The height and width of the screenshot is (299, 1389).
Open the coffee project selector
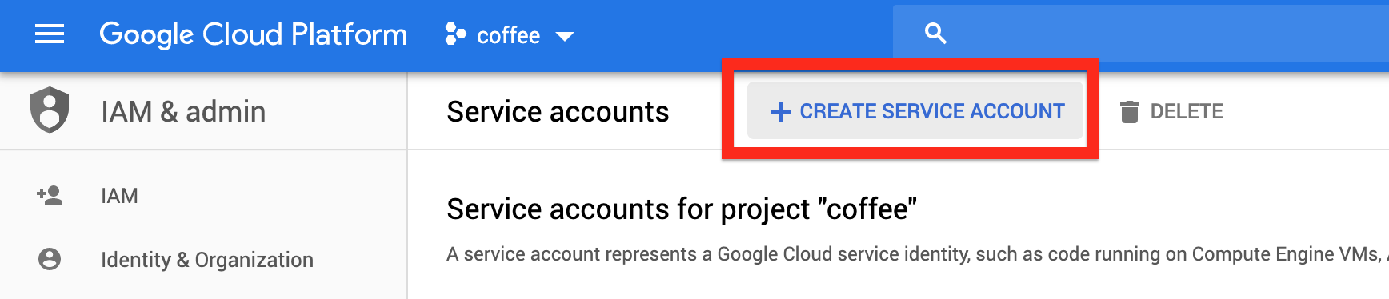click(x=510, y=35)
